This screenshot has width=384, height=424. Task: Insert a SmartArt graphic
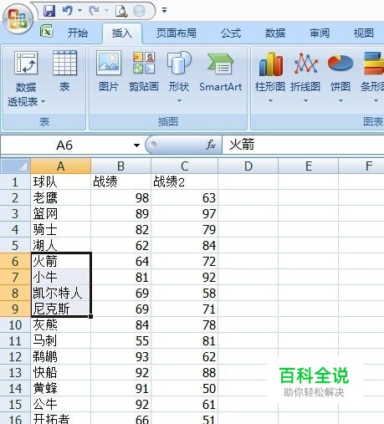220,71
